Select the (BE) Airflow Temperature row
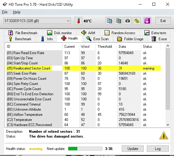Screen dimensions: 174x156 point(84,115)
